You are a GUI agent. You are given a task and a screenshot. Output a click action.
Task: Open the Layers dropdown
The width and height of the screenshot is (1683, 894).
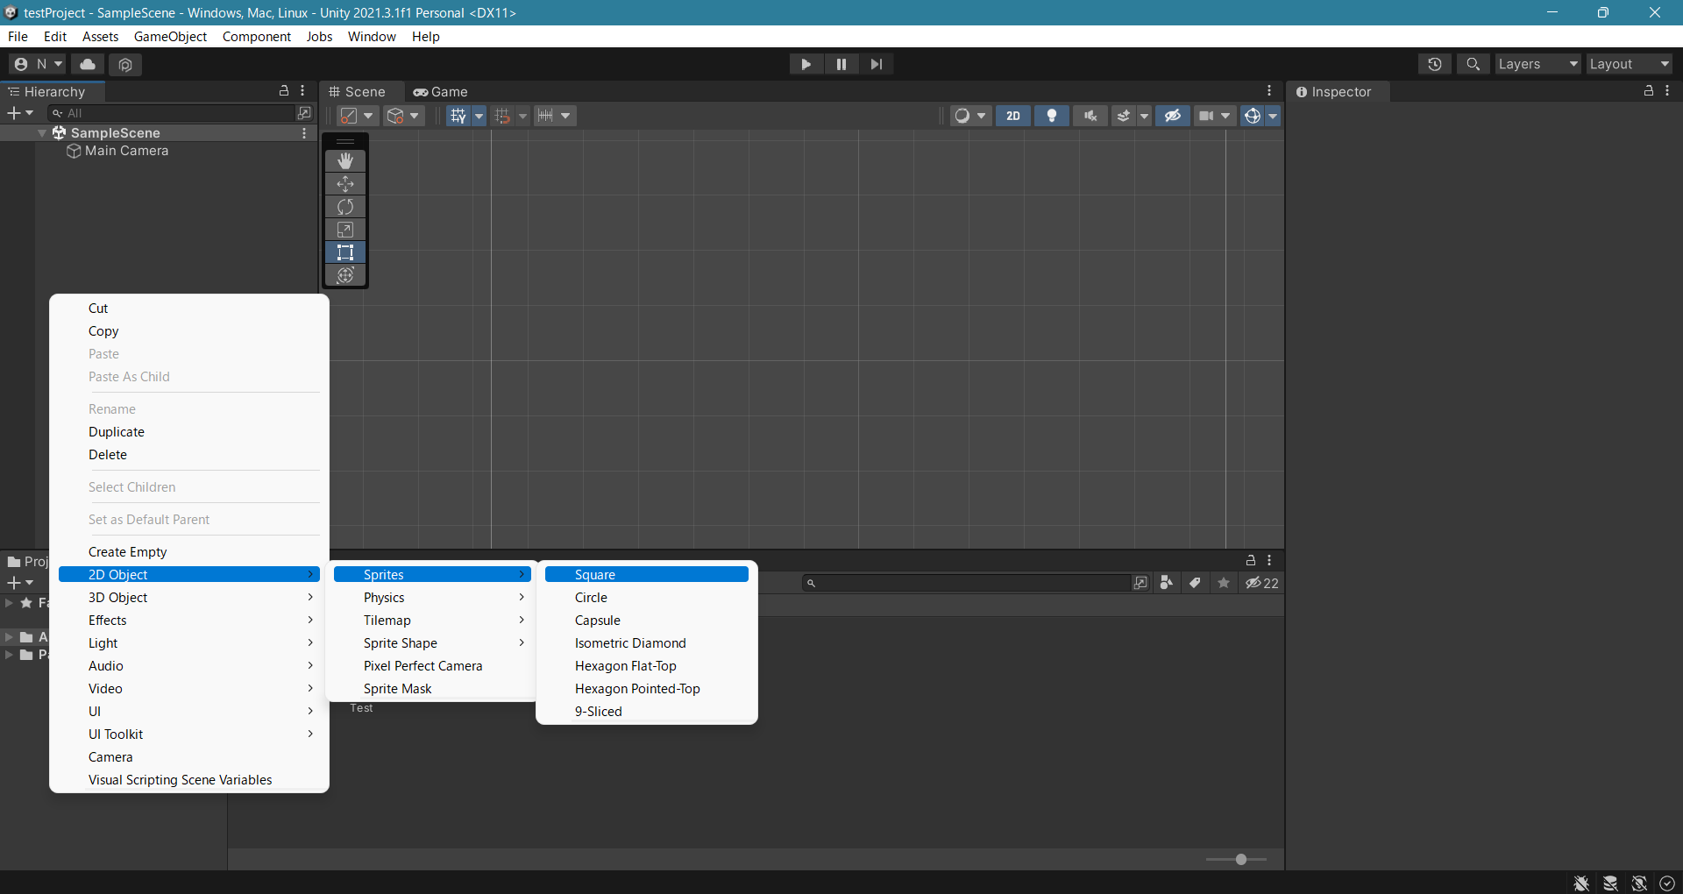pyautogui.click(x=1537, y=64)
